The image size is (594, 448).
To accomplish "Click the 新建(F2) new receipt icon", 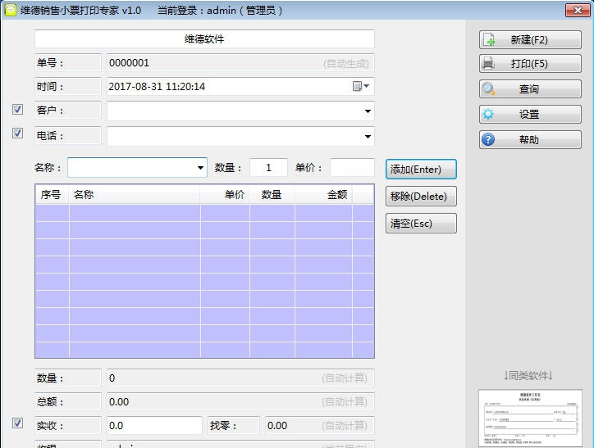I will 489,39.
